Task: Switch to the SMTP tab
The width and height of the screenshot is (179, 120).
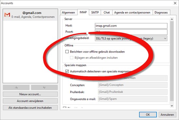Action: pos(95,12)
